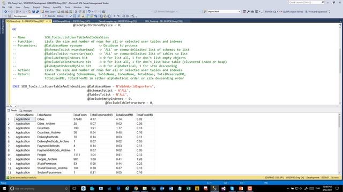Click the Quick Launch search box
Image resolution: width=343 pixels, height=192 pixels.
(x=306, y=2)
